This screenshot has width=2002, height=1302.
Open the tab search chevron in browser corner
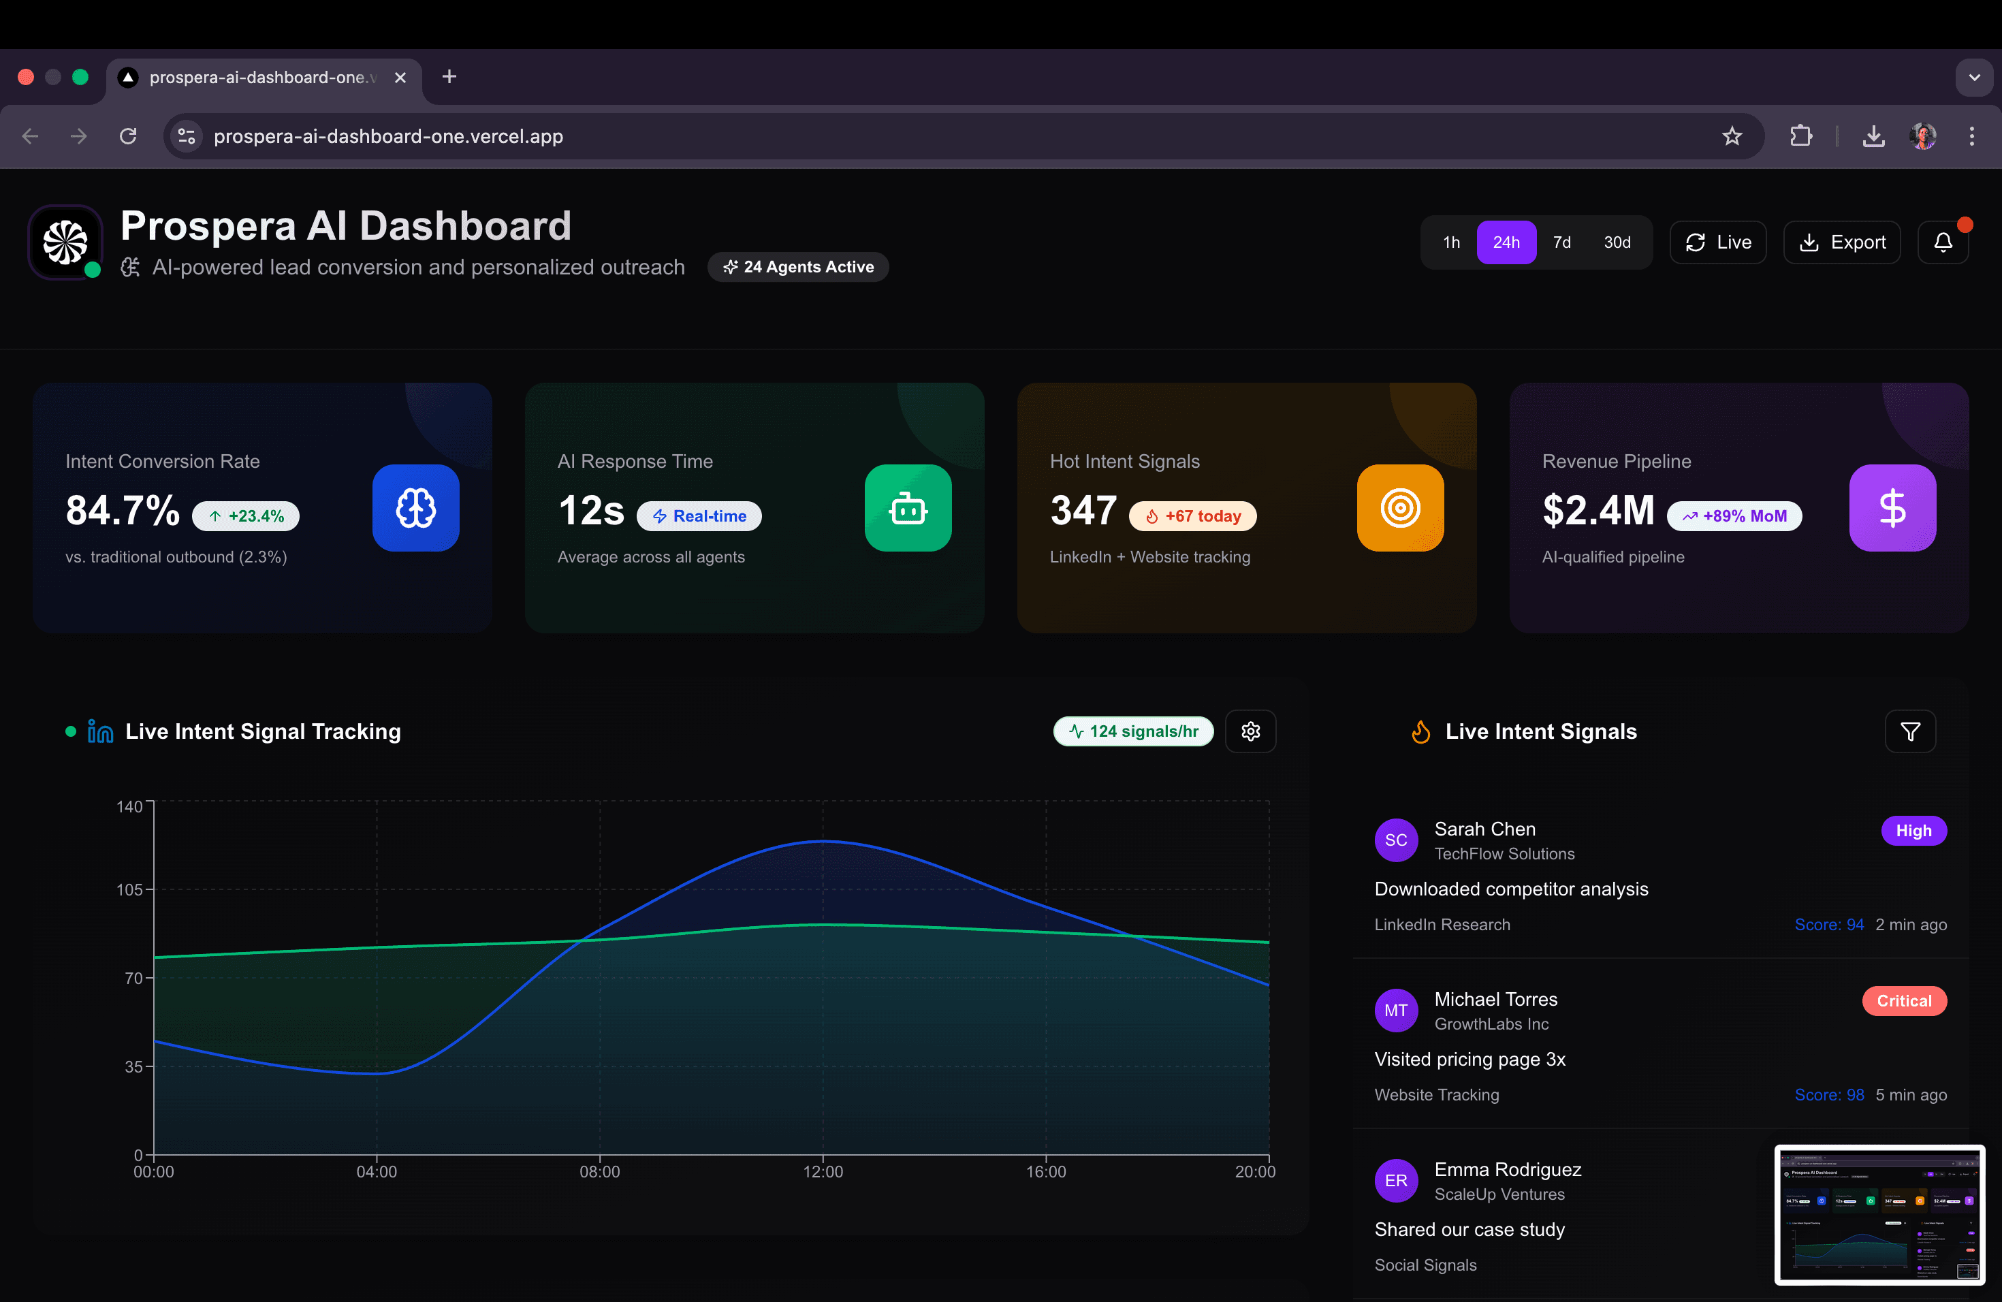click(x=1975, y=76)
